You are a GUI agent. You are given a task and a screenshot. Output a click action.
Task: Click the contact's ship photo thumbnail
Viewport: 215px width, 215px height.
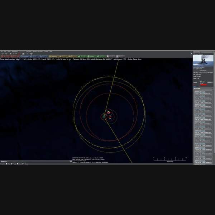pyautogui.click(x=203, y=61)
